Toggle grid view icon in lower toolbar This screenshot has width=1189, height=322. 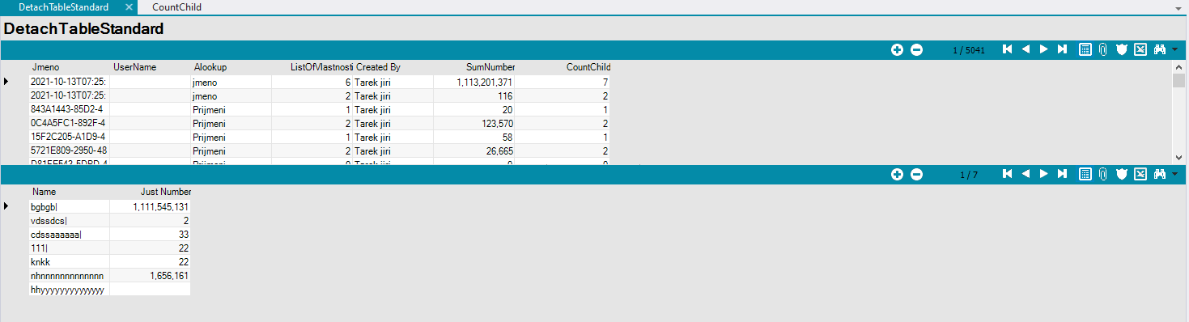coord(1085,174)
